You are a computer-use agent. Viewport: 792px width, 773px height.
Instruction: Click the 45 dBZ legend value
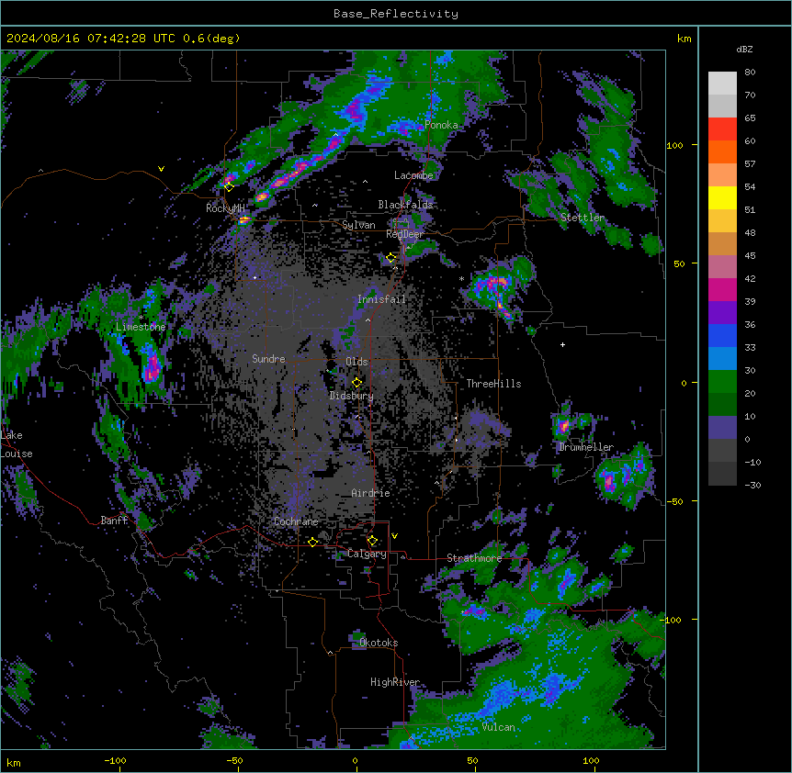coord(750,256)
